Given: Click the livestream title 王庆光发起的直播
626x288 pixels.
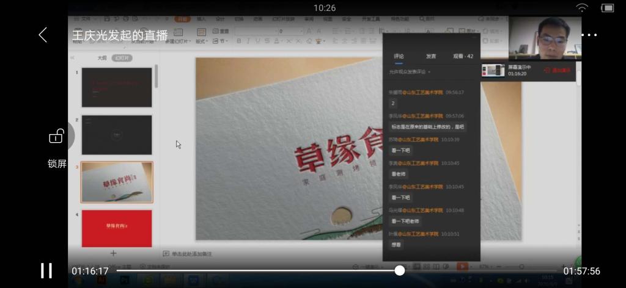Looking at the screenshot, I should [x=120, y=35].
